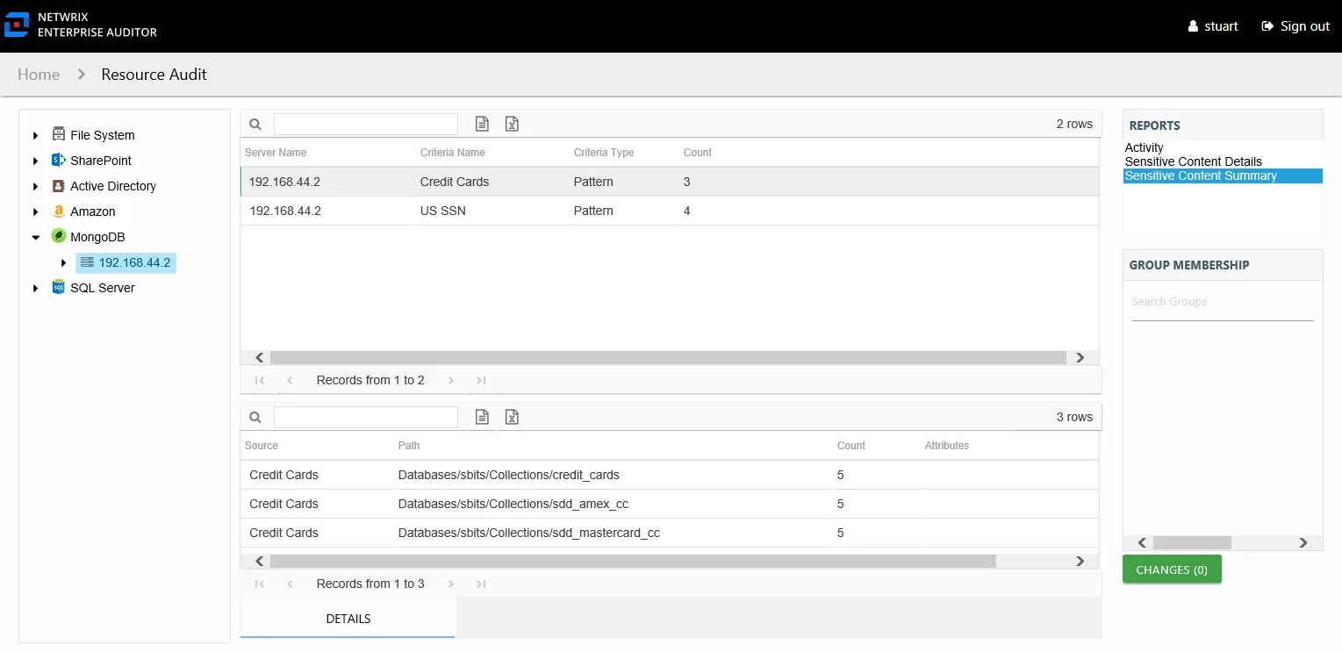
Task: Go to previous page of lower table
Action: coord(290,584)
